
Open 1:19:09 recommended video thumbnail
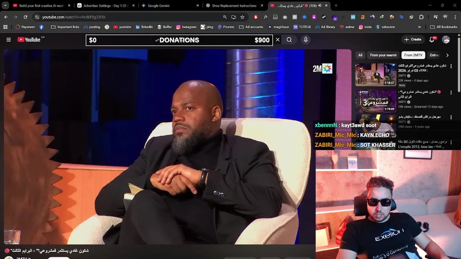click(376, 101)
